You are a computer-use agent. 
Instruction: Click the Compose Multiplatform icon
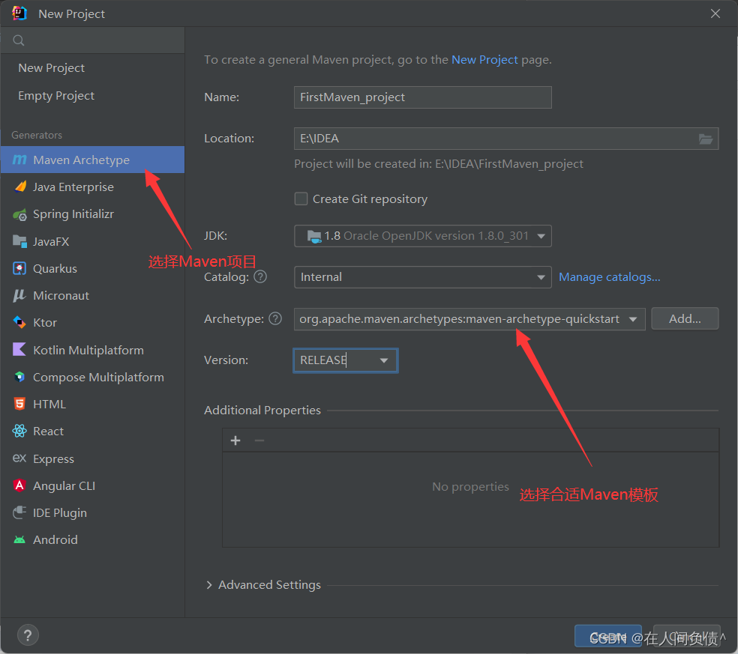coord(19,377)
